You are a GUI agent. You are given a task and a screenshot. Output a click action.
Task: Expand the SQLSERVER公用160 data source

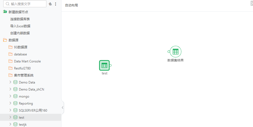pos(11,111)
